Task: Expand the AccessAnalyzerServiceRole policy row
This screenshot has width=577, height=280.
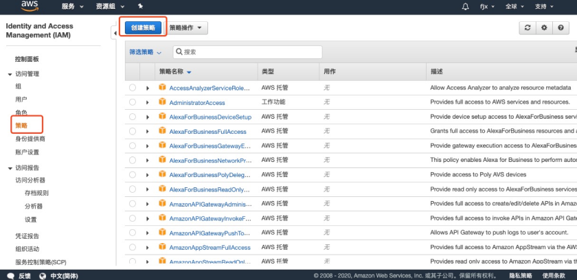Action: [148, 89]
